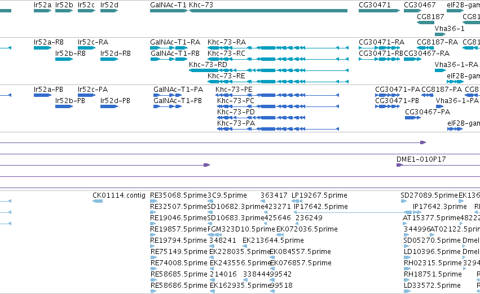
Task: Select the RE19794.5prime EST label
Action: click(178, 240)
